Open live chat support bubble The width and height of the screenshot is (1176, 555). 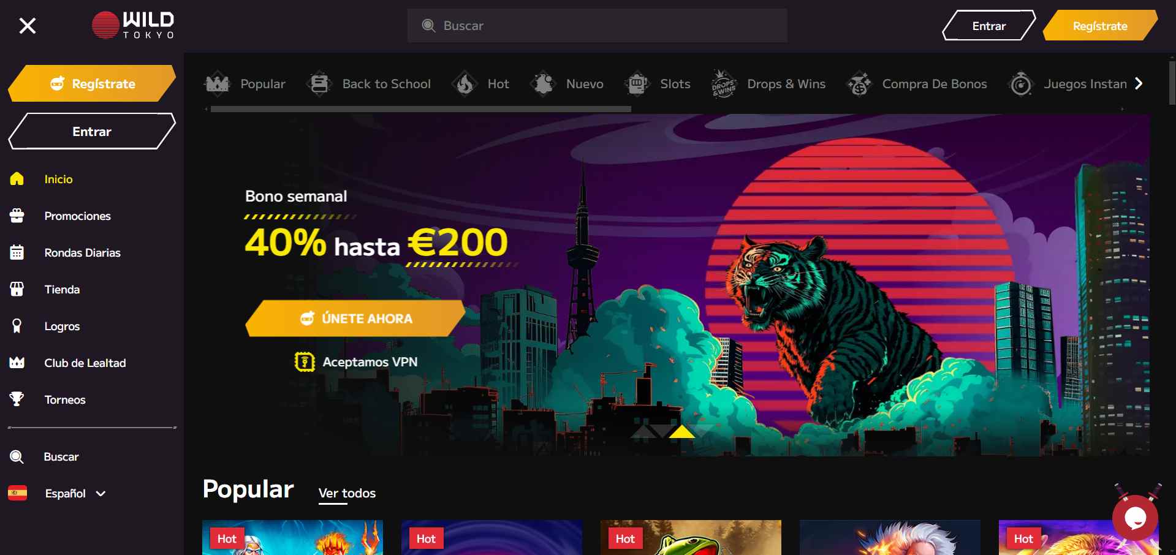tap(1135, 518)
